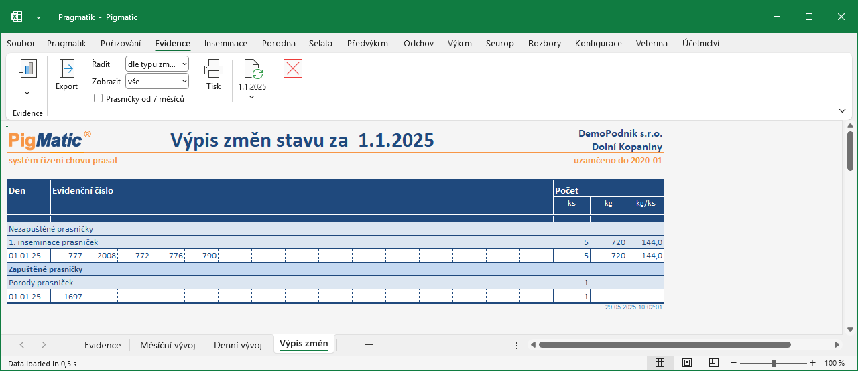Add a new sheet with plus icon

369,345
